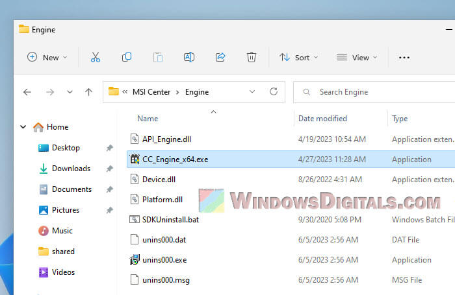Click the chevron after MSI Center
The image size is (455, 295).
pos(177,92)
